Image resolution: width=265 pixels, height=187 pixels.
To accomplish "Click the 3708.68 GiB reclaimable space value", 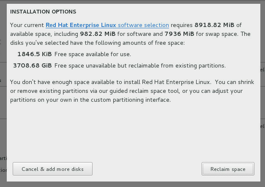I will tap(33, 65).
